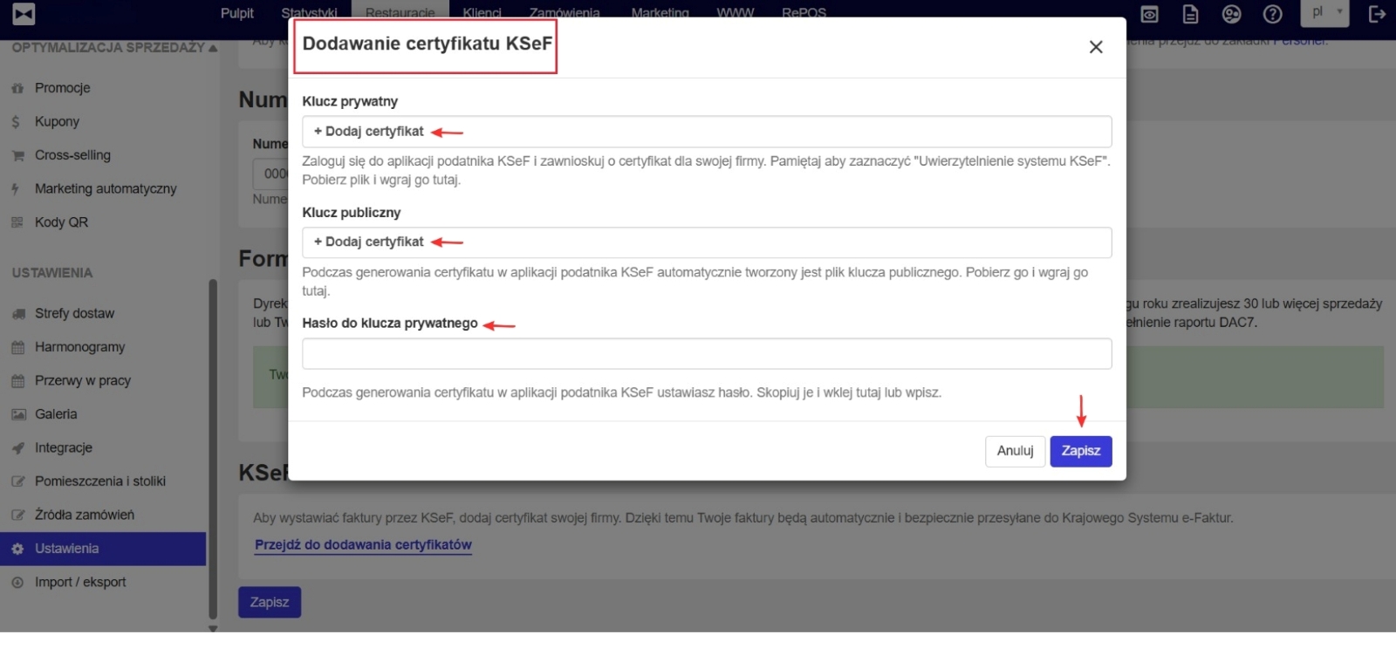Viewport: 1396px width, 662px height.
Task: Open the 'pl' language dropdown
Action: (x=1324, y=12)
